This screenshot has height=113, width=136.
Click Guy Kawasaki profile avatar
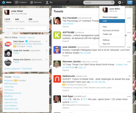point(57,21)
